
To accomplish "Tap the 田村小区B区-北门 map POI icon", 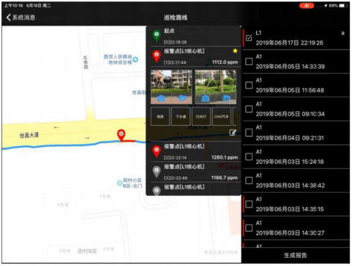I will 119,183.
